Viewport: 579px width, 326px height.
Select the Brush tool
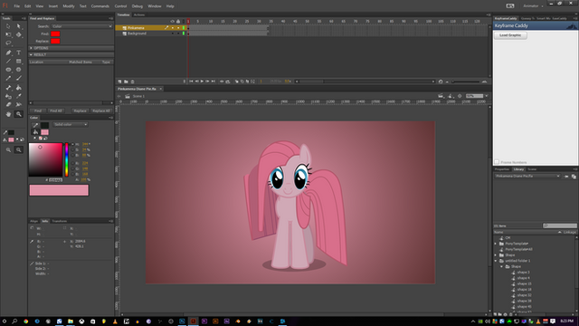[18, 78]
